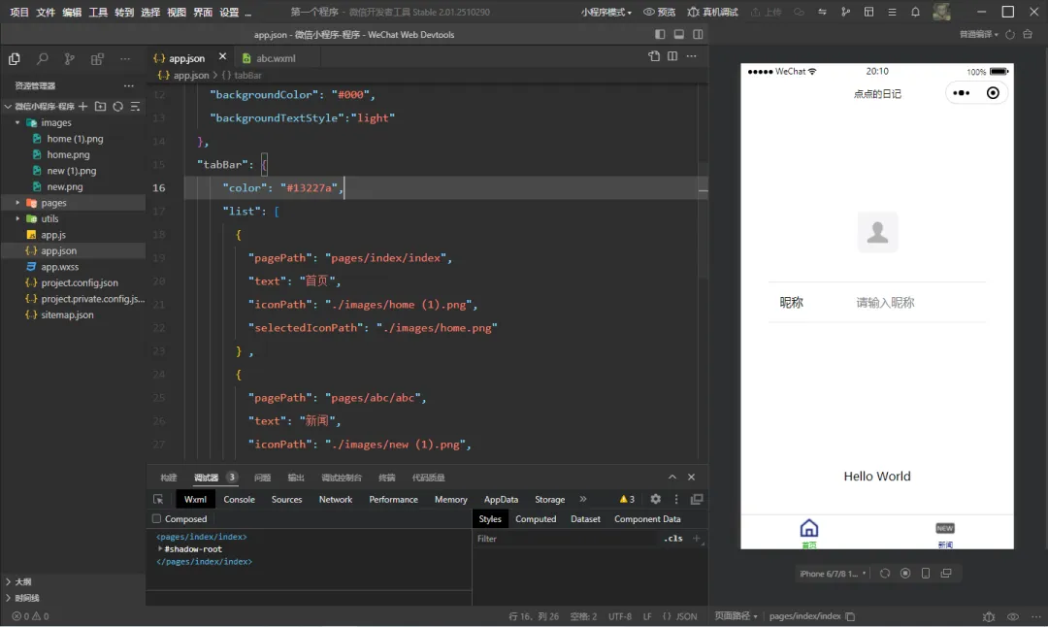
Task: Switch to the Computed styles tab
Action: 536,518
